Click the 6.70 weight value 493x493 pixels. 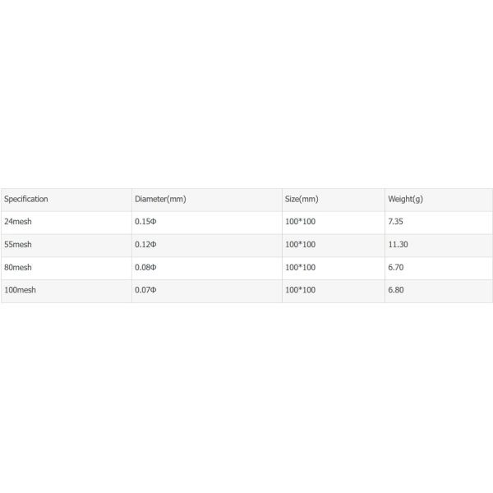[x=395, y=268]
